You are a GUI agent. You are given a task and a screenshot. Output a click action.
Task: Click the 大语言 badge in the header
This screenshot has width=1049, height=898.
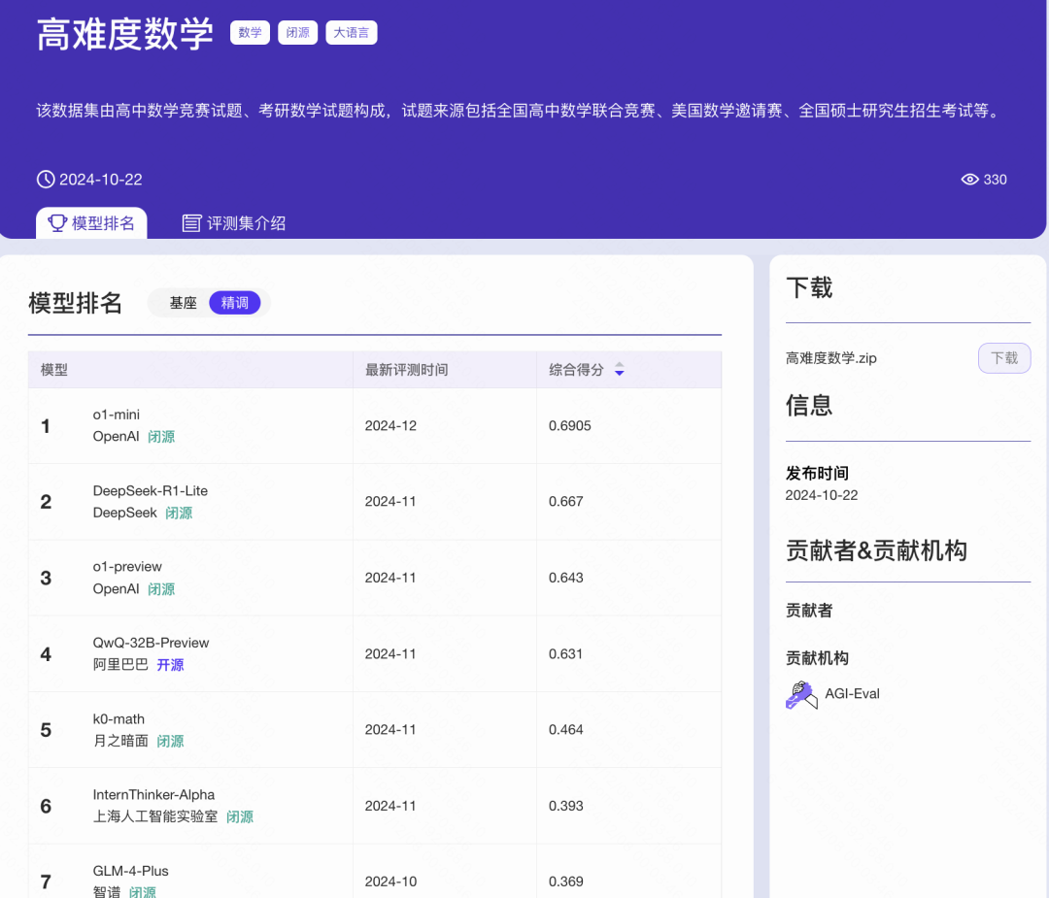[351, 32]
